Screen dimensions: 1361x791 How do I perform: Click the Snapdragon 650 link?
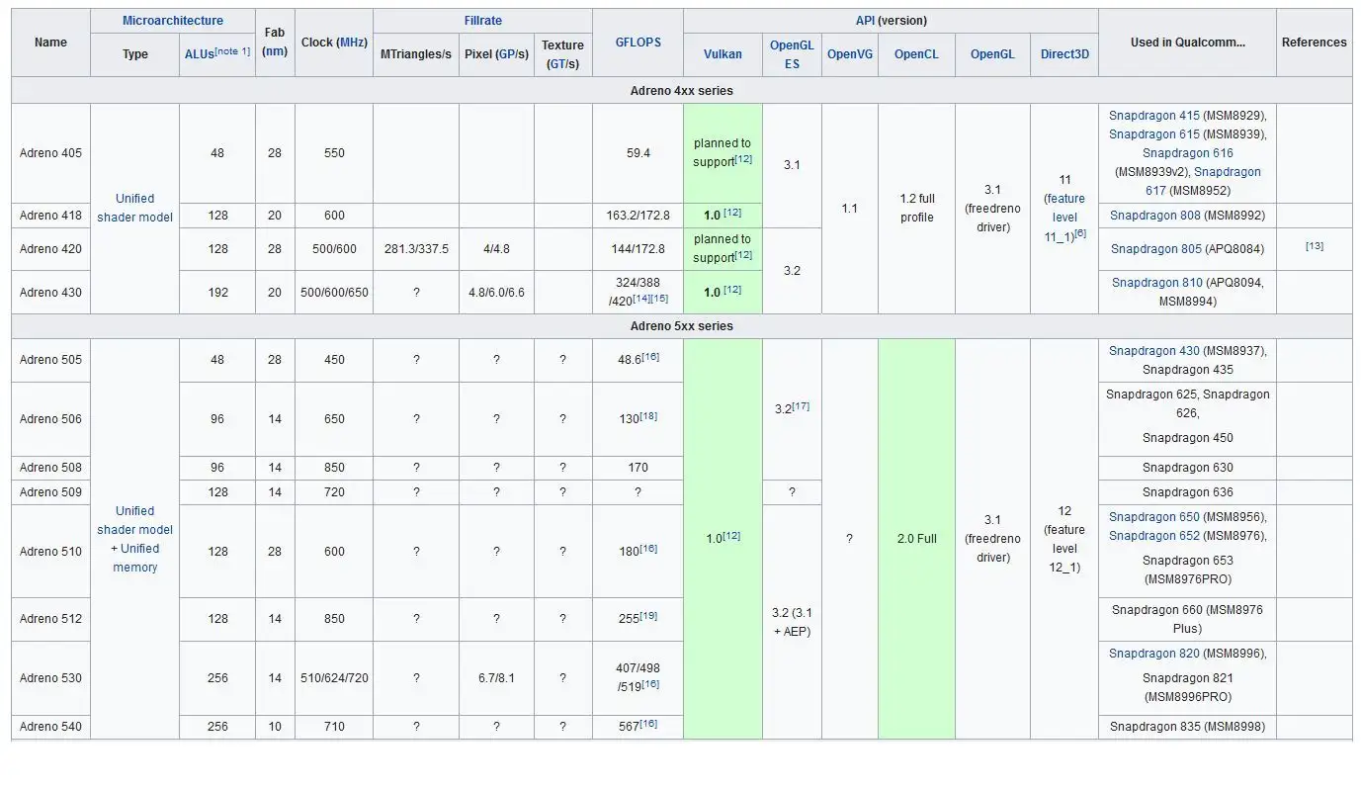coord(1154,517)
